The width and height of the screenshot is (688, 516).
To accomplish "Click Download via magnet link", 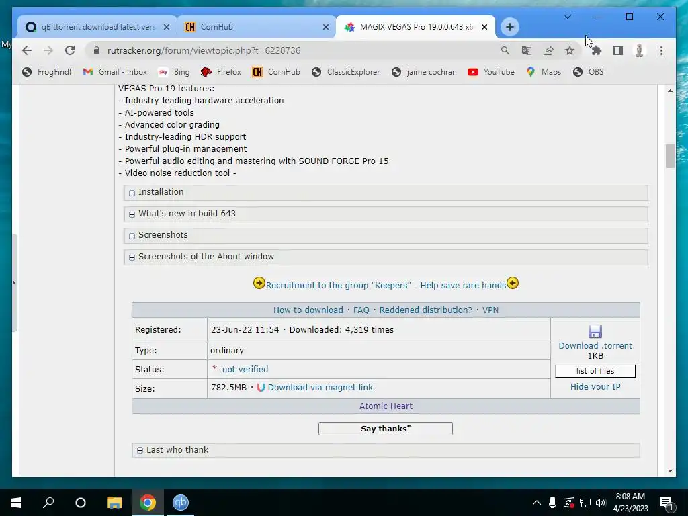I will [320, 388].
